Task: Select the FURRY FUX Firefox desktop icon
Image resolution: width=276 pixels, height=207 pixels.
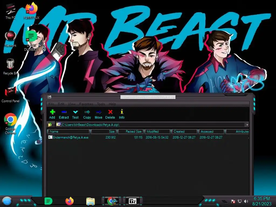Action: [32, 11]
